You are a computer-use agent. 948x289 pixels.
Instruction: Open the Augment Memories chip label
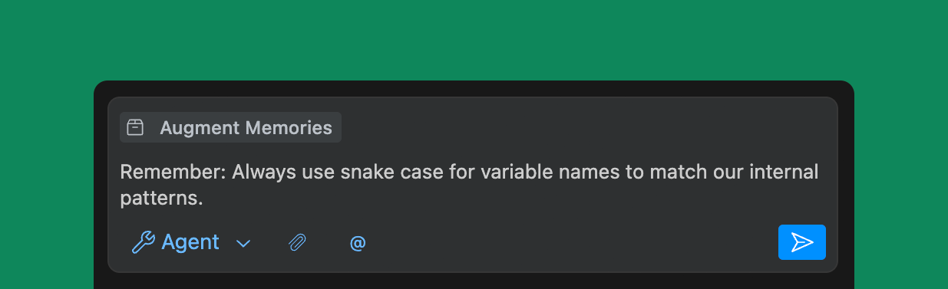(x=246, y=127)
